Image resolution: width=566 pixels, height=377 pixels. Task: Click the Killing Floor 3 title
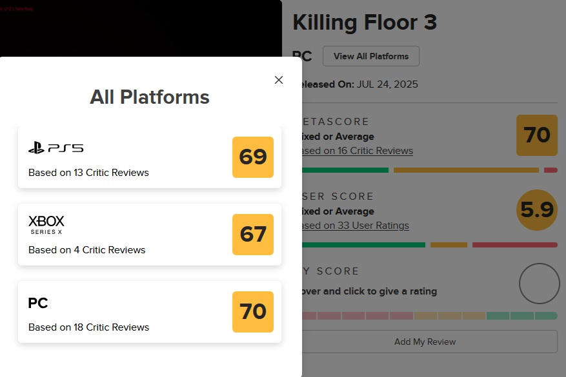(365, 23)
